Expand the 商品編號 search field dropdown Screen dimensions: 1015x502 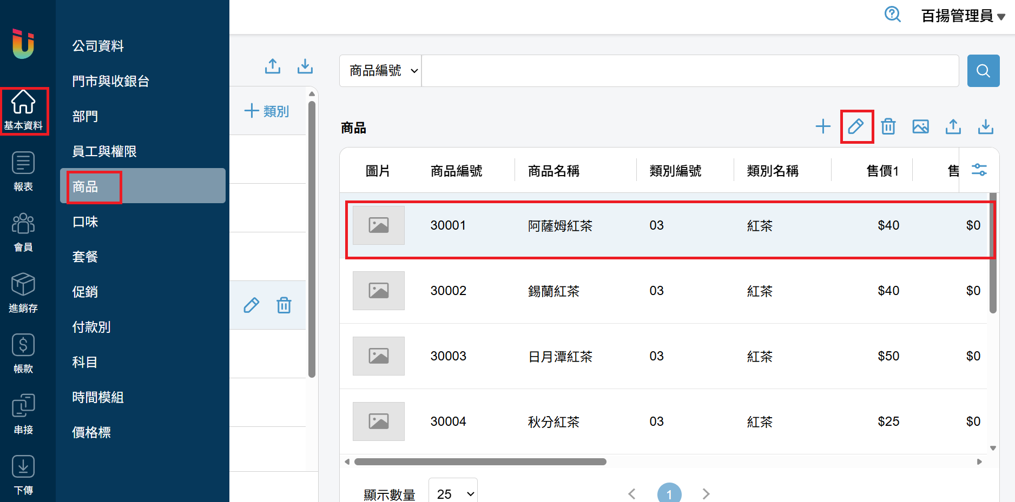[381, 71]
